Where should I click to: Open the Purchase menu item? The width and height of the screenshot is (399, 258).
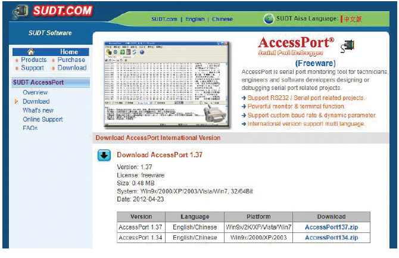tap(71, 60)
